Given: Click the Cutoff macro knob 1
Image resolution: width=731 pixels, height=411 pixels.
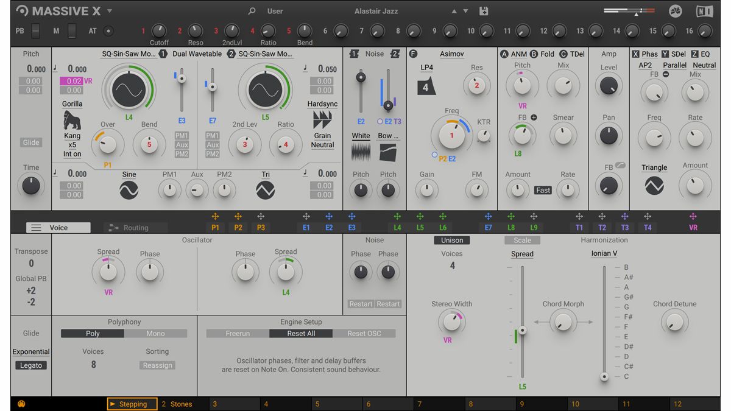Looking at the screenshot, I should 158,30.
